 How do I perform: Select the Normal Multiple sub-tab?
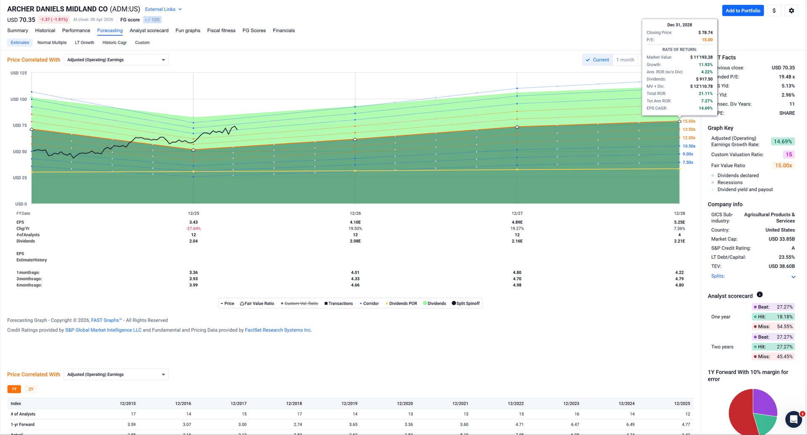coord(52,42)
